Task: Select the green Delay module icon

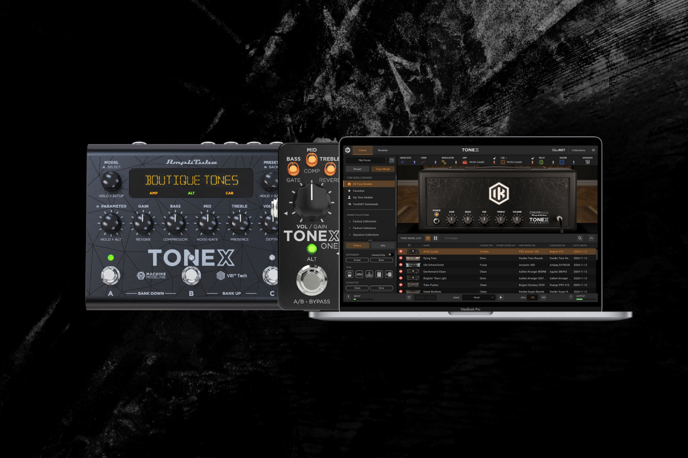Action: tap(541, 162)
